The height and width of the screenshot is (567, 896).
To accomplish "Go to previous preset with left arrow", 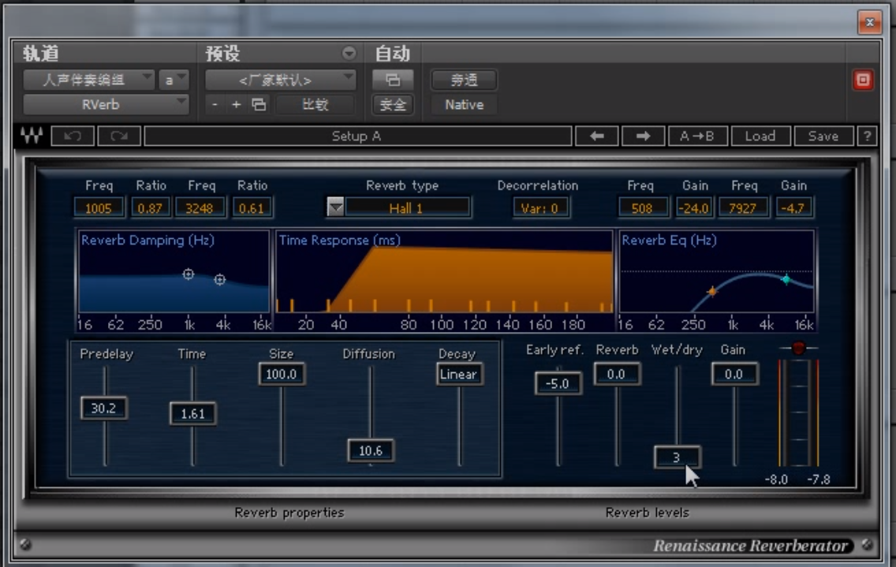I will pos(597,136).
